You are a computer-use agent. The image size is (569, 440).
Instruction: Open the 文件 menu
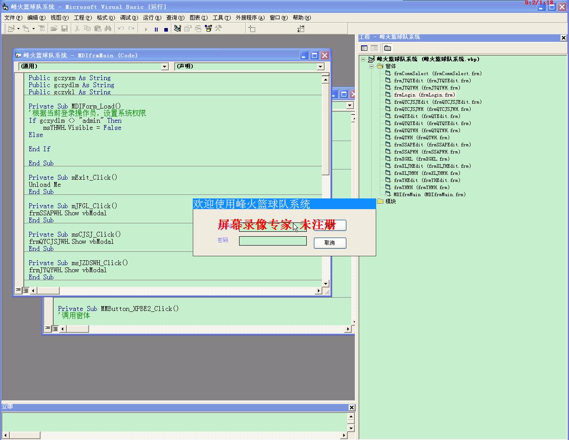(x=13, y=18)
